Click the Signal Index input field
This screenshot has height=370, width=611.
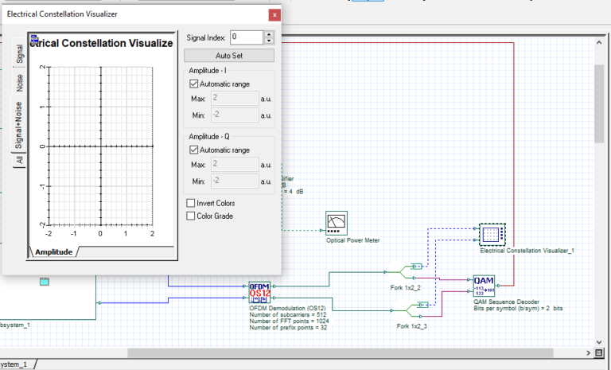246,37
